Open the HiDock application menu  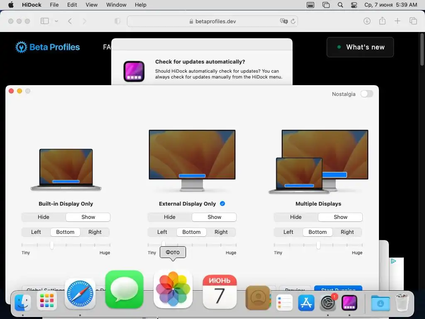(32, 5)
